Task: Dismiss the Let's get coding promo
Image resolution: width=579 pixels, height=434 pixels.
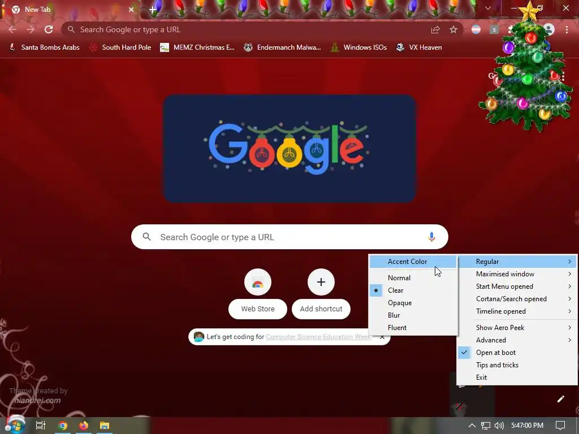Action: pyautogui.click(x=382, y=337)
